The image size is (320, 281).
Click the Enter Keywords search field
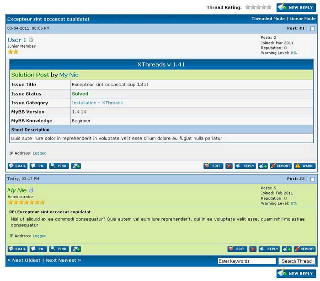[247, 261]
